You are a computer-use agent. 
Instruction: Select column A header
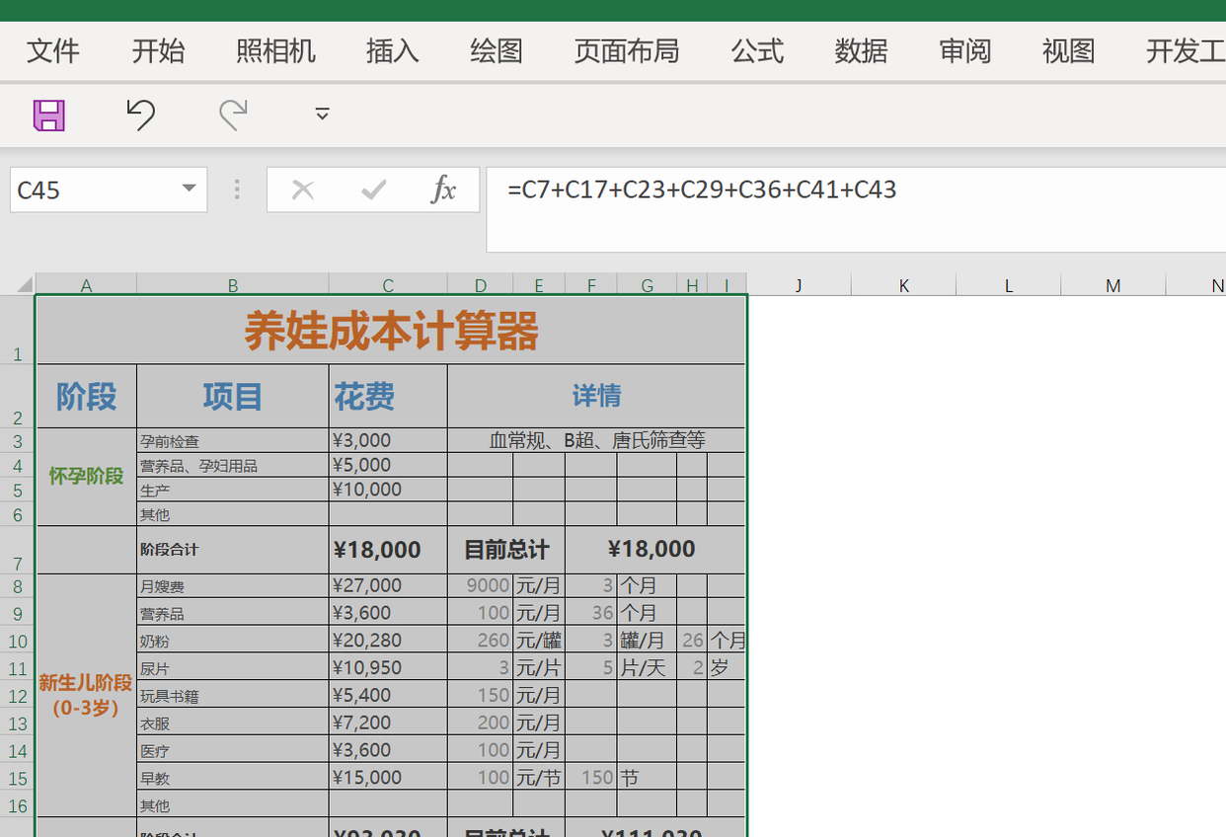click(86, 285)
